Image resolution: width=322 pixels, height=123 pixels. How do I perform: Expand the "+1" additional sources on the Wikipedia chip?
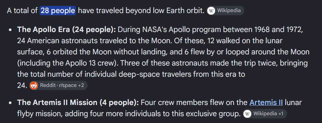281,114
